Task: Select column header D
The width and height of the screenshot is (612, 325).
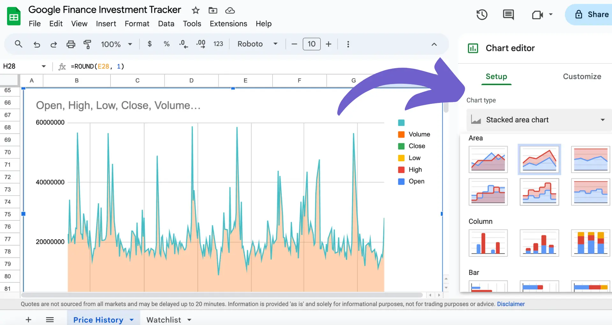Action: tap(191, 81)
